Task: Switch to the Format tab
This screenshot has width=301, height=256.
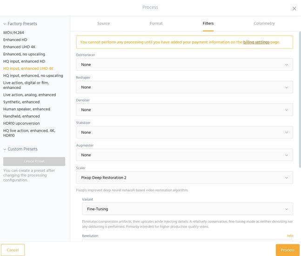Action: [x=156, y=23]
